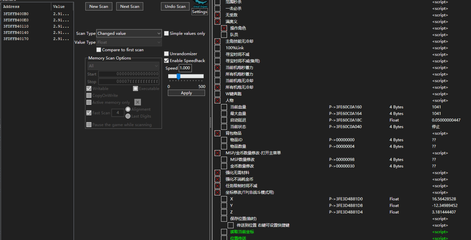
Task: Enable the 100%Link script checkbox
Action: pos(217,48)
